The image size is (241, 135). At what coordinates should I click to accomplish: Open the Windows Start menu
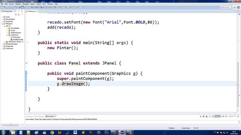(x=3, y=132)
